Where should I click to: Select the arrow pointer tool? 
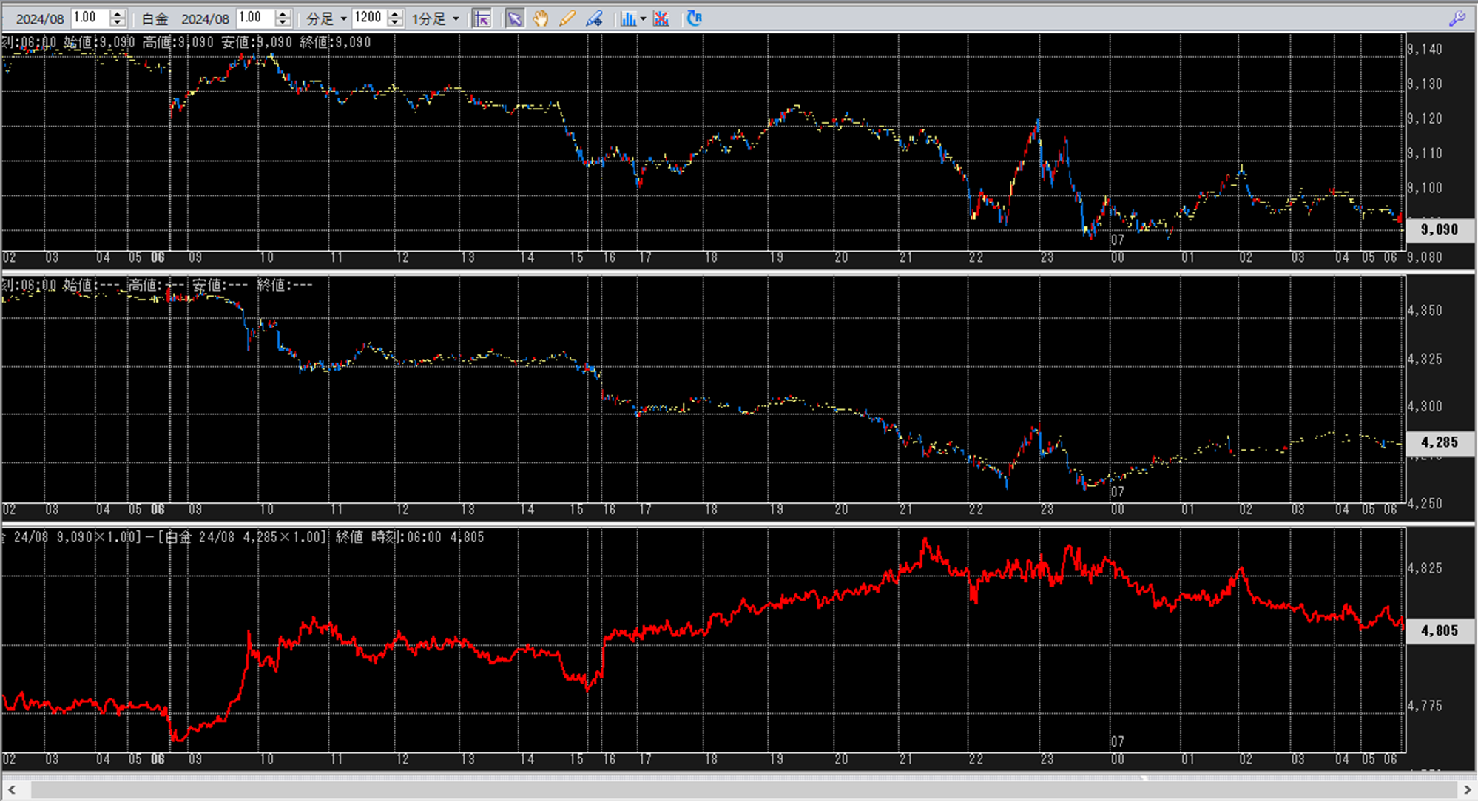pyautogui.click(x=514, y=18)
